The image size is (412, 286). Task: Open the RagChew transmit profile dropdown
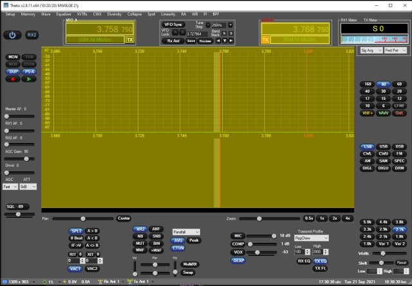pyautogui.click(x=312, y=238)
